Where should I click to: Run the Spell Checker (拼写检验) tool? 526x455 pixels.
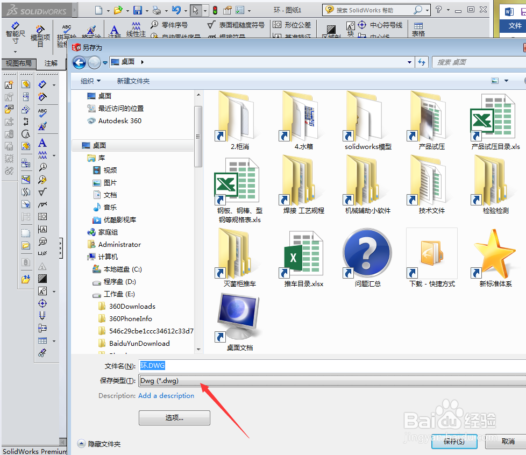[x=67, y=30]
